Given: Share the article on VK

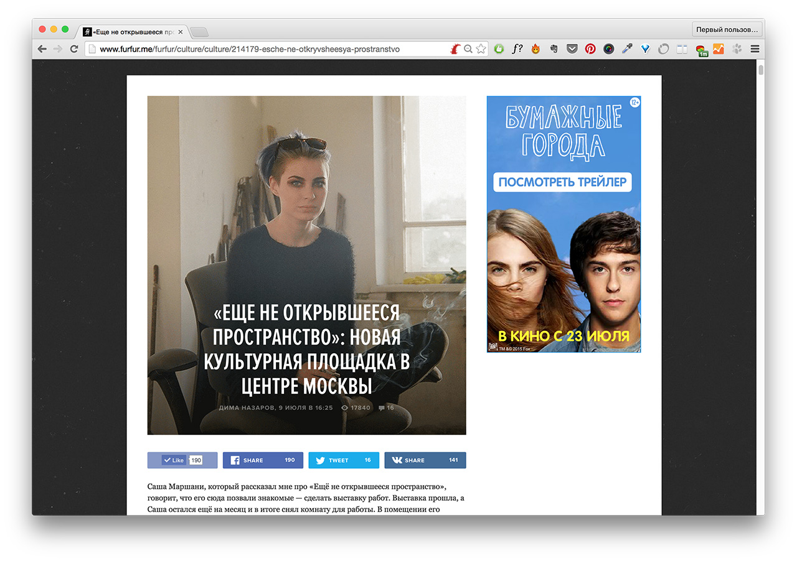Looking at the screenshot, I should [425, 460].
